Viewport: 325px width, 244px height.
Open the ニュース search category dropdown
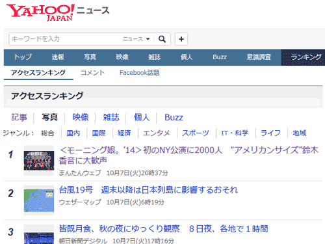[136, 39]
